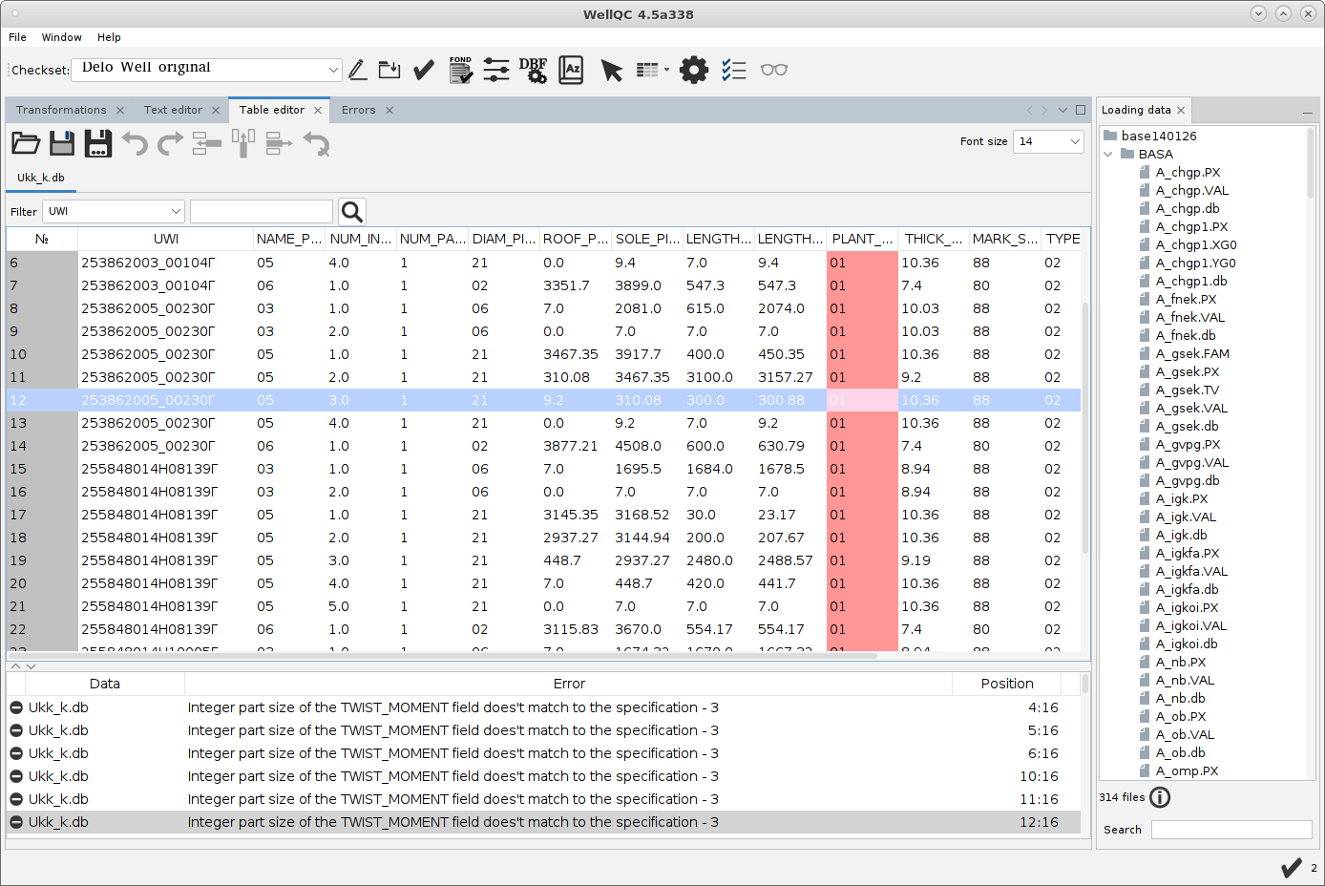This screenshot has width=1325, height=886.
Task: Open the Filter UWI column dropdown
Action: pyautogui.click(x=176, y=212)
